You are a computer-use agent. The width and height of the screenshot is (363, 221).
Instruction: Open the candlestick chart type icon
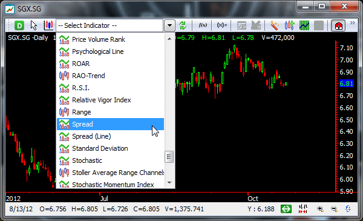click(48, 25)
